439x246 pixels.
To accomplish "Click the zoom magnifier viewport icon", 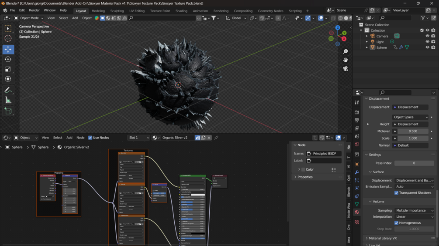I will pyautogui.click(x=346, y=51).
